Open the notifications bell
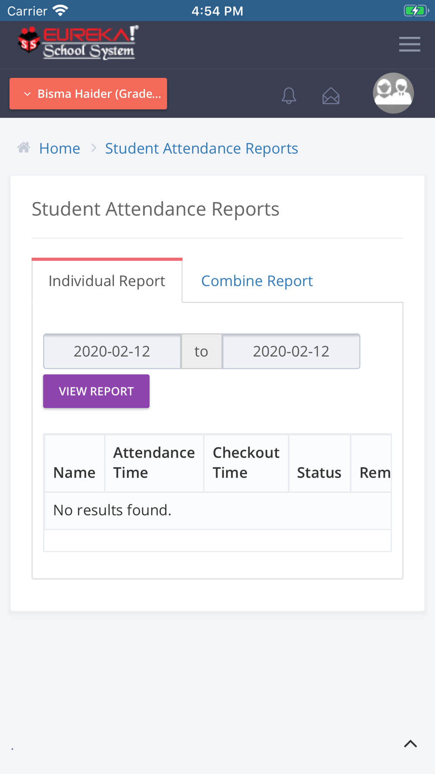435x774 pixels. [x=289, y=95]
